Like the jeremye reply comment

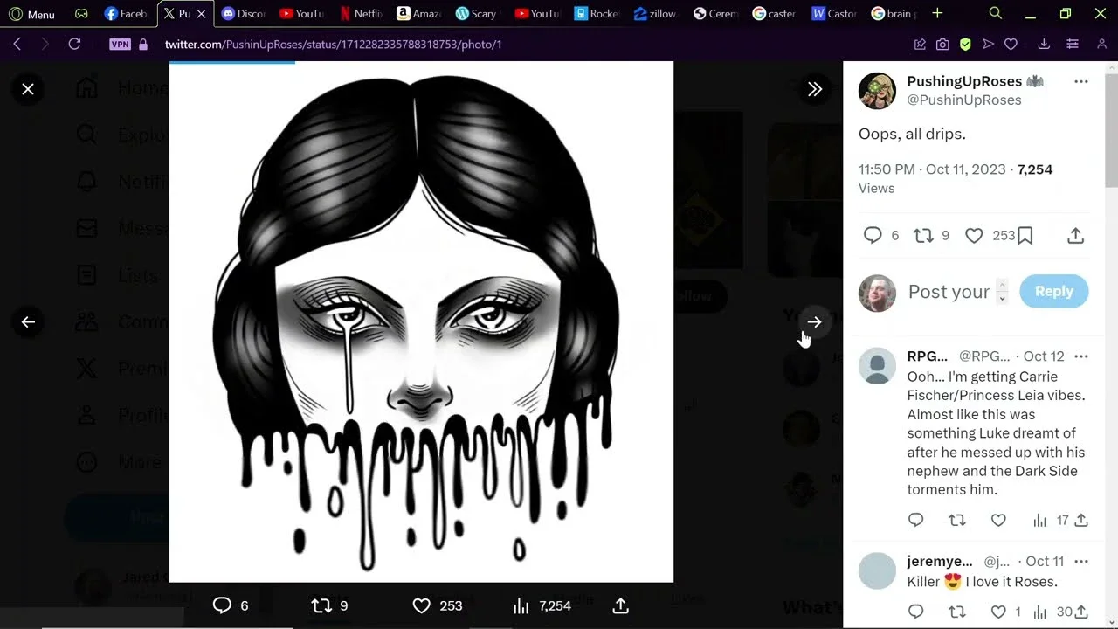[998, 612]
